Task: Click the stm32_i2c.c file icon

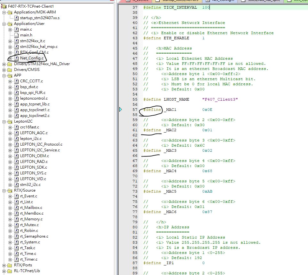Action: (x=17, y=185)
